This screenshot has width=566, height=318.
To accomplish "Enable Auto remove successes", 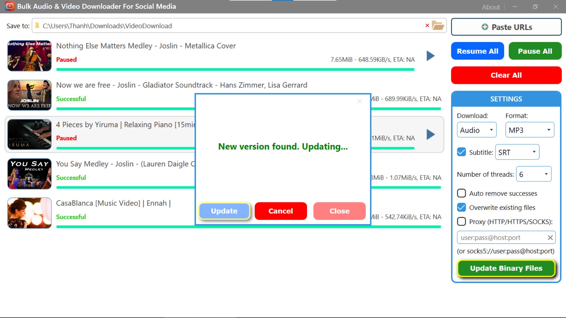I will 461,193.
